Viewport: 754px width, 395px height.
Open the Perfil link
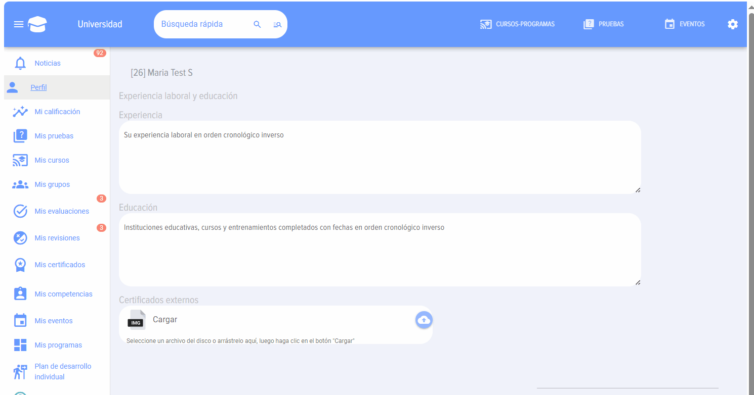(x=38, y=87)
